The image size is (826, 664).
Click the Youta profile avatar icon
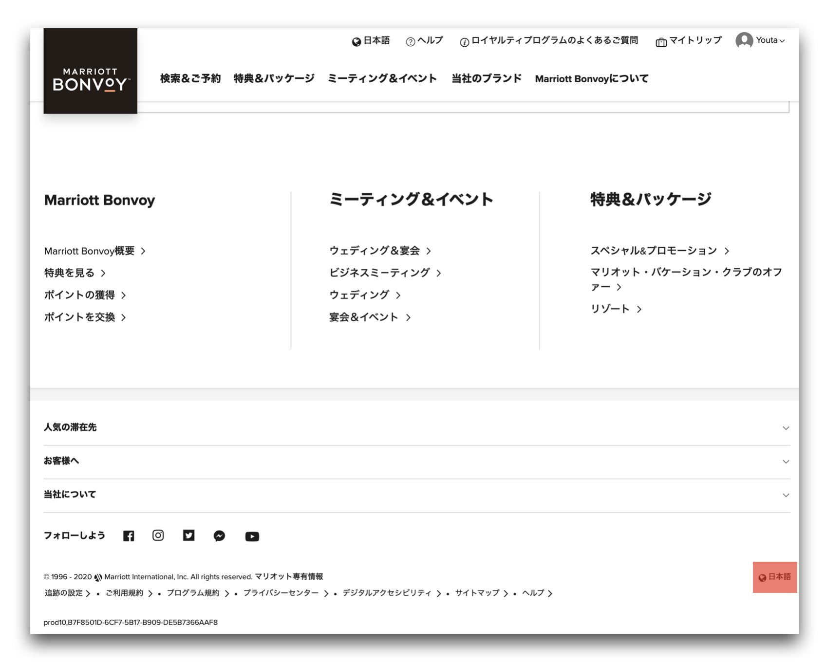pyautogui.click(x=744, y=40)
